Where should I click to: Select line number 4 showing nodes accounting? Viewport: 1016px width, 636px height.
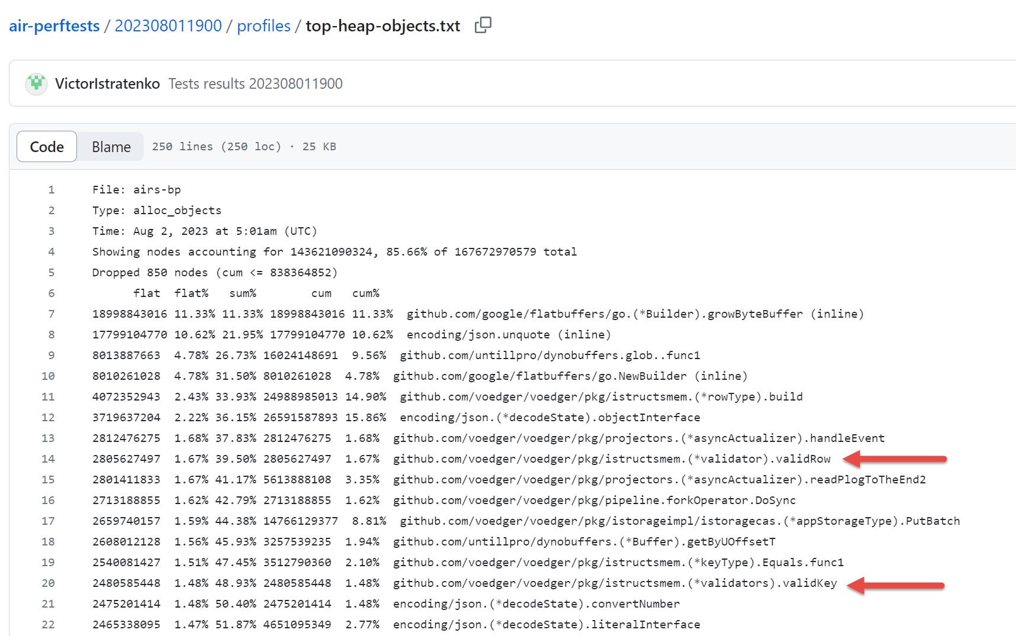(51, 251)
